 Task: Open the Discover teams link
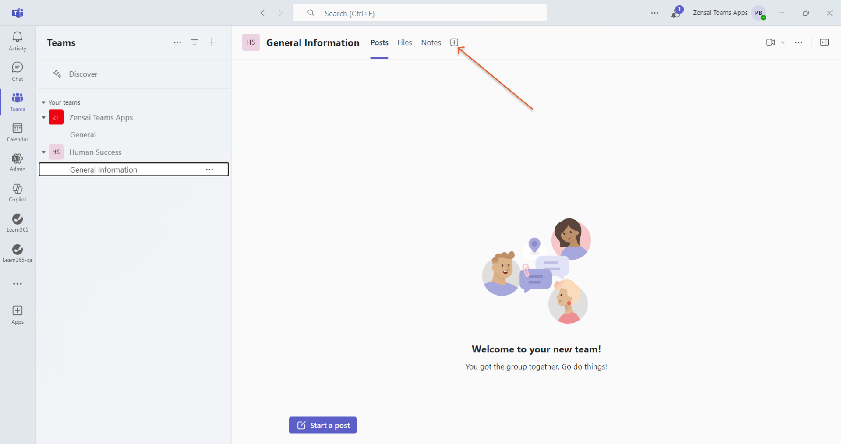pos(83,74)
